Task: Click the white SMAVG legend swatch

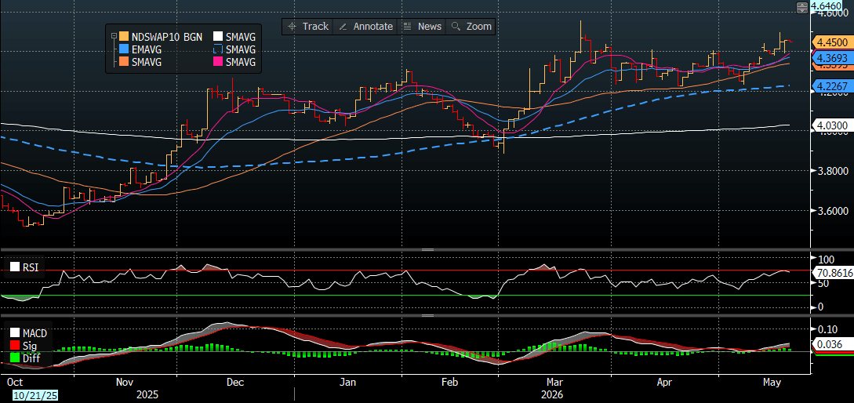Action: (x=217, y=37)
